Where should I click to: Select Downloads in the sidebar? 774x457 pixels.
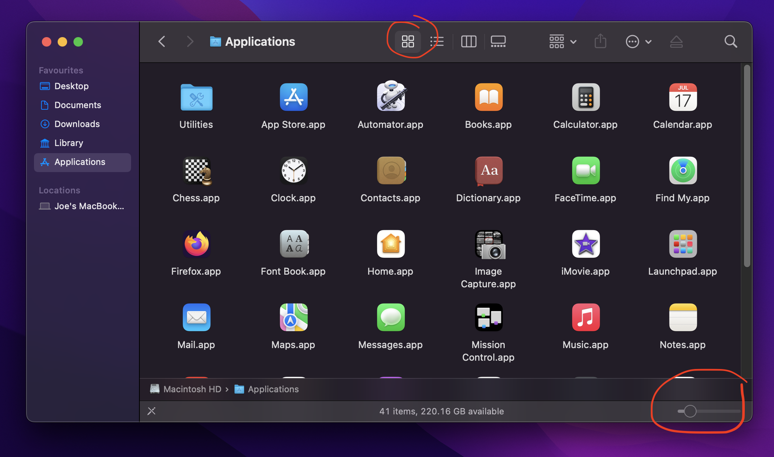click(x=77, y=124)
